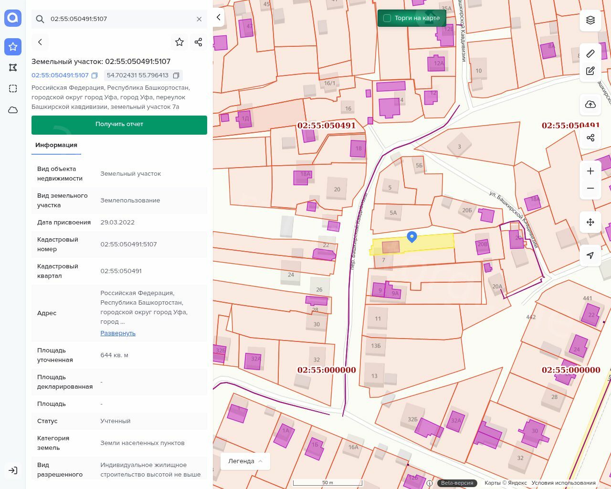Expand the Легенда map legend
This screenshot has height=489, width=611.
(245, 461)
